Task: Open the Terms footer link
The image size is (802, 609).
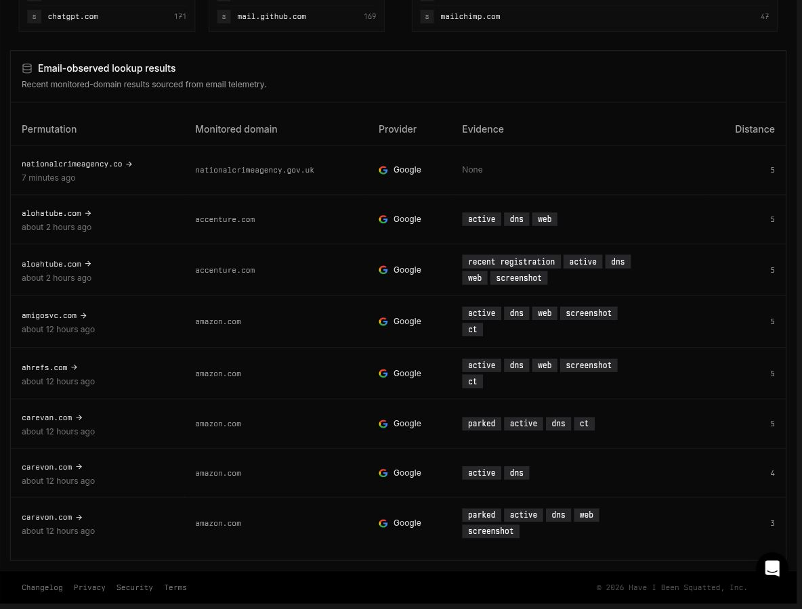Action: click(x=175, y=587)
